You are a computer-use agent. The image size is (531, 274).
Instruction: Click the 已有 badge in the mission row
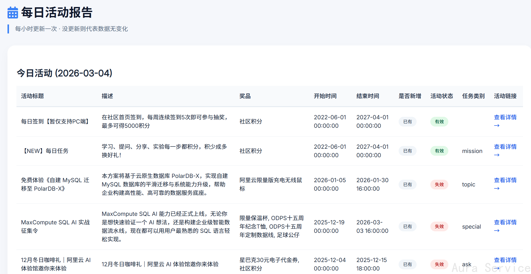[x=407, y=151]
